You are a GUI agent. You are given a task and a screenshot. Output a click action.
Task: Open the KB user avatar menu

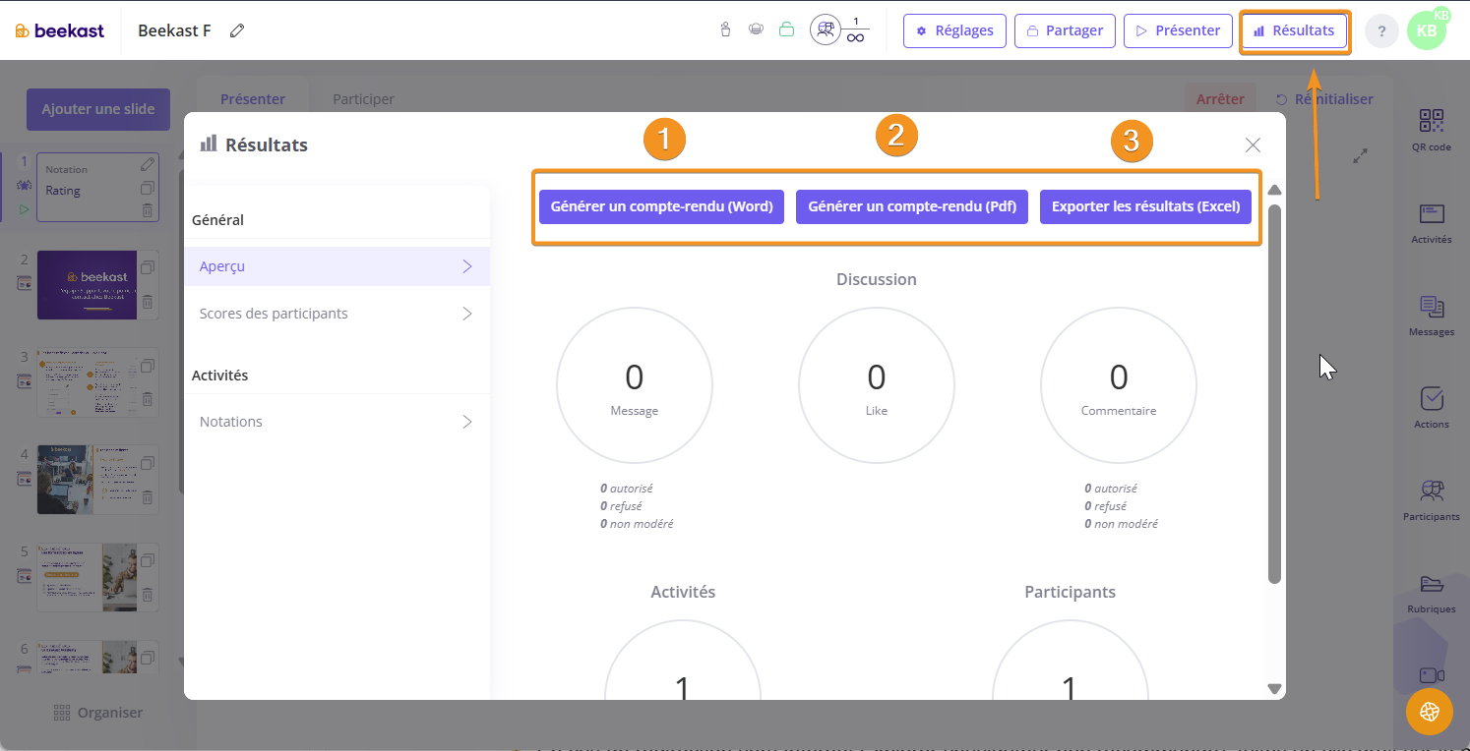point(1427,30)
